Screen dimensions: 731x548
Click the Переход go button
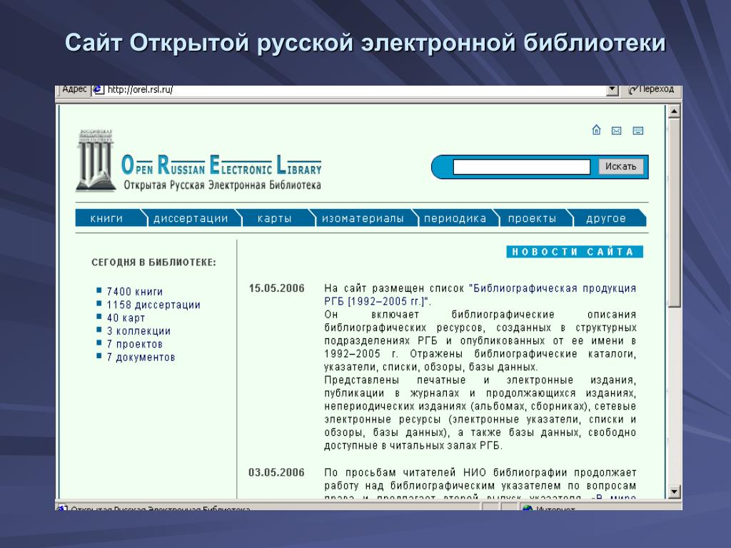point(651,89)
